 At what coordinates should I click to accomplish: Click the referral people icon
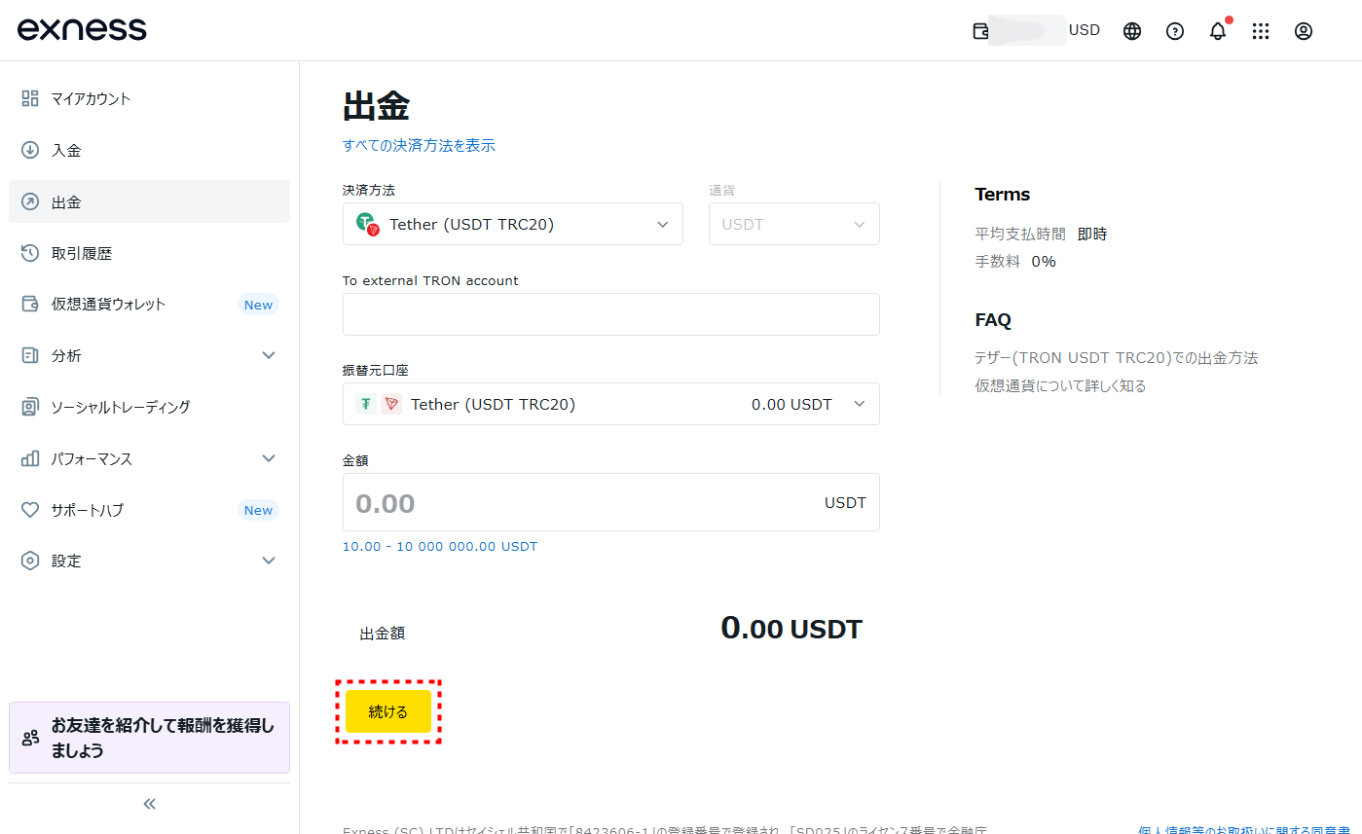31,738
